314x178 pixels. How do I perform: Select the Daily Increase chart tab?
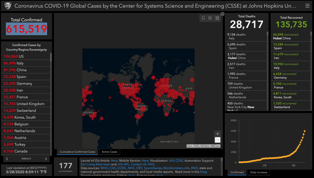tap(258, 172)
